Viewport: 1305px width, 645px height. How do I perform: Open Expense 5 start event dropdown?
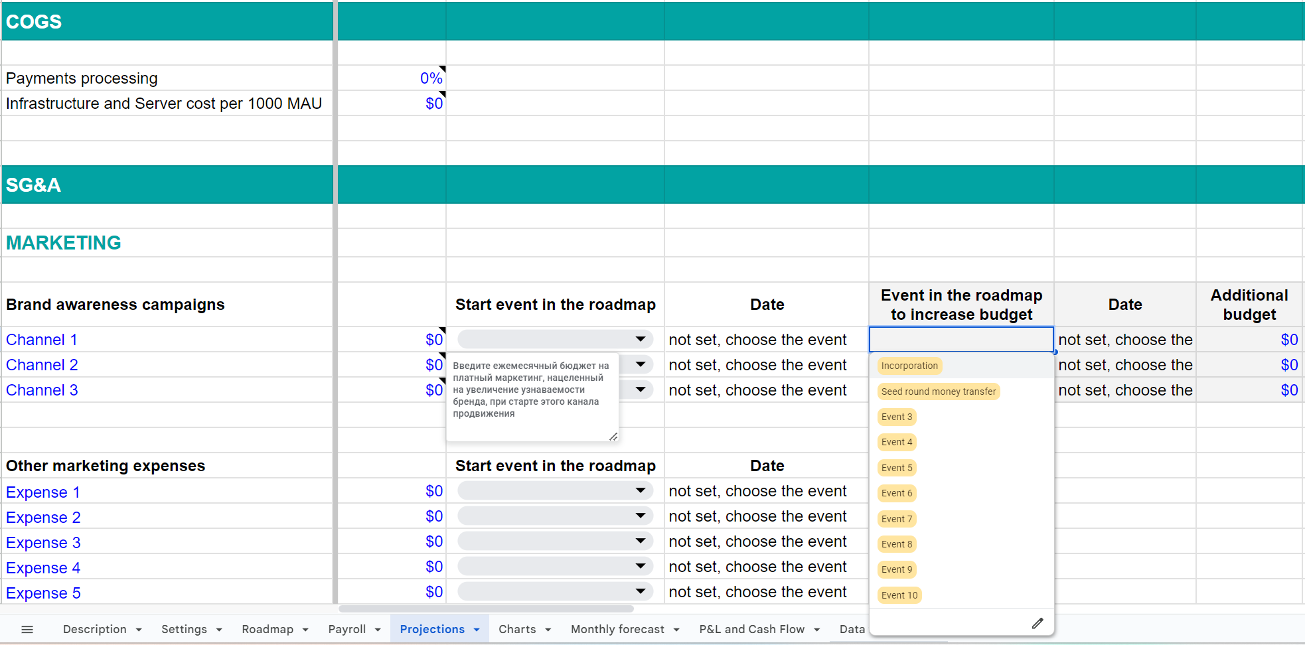[x=556, y=592]
